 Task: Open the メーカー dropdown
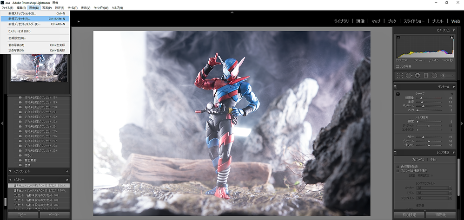click(x=434, y=188)
